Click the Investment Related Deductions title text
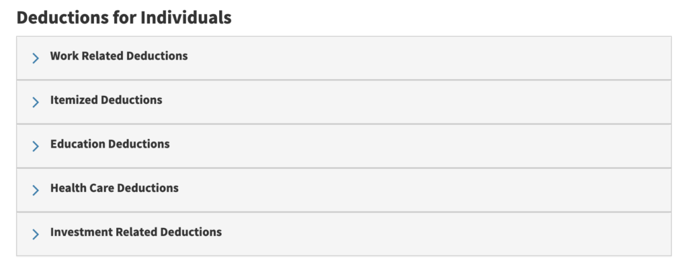688x275 pixels. tap(136, 233)
